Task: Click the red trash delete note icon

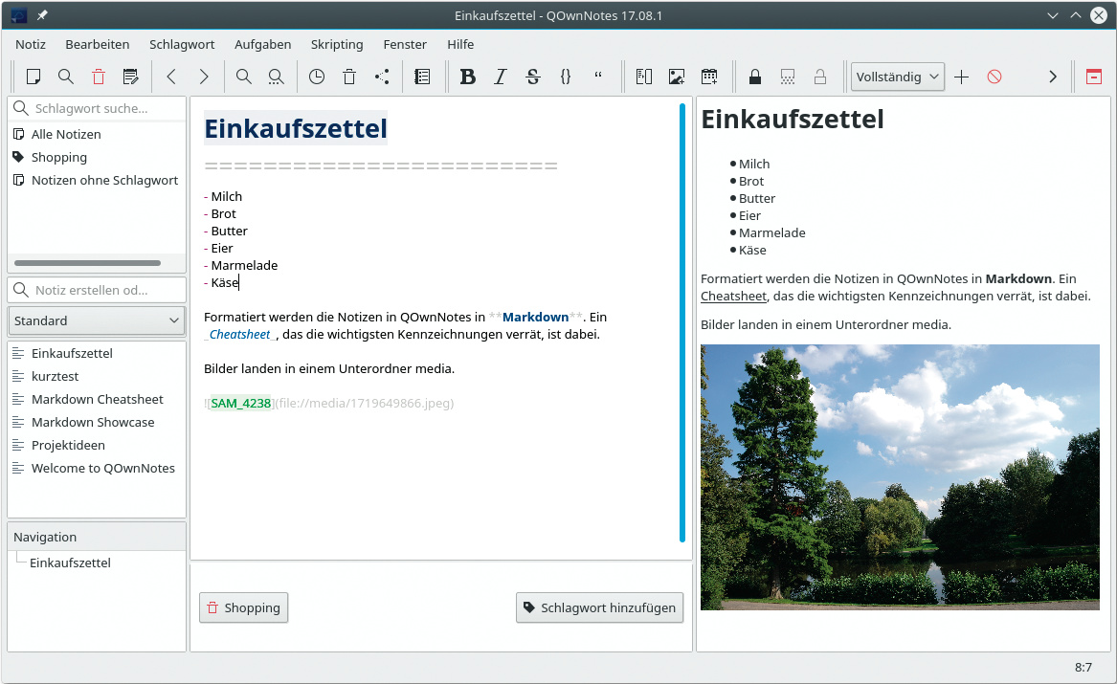Action: 99,77
